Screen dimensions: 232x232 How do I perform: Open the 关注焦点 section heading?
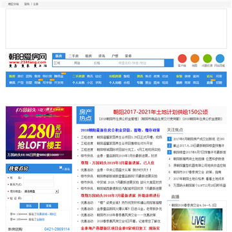(x=175, y=130)
